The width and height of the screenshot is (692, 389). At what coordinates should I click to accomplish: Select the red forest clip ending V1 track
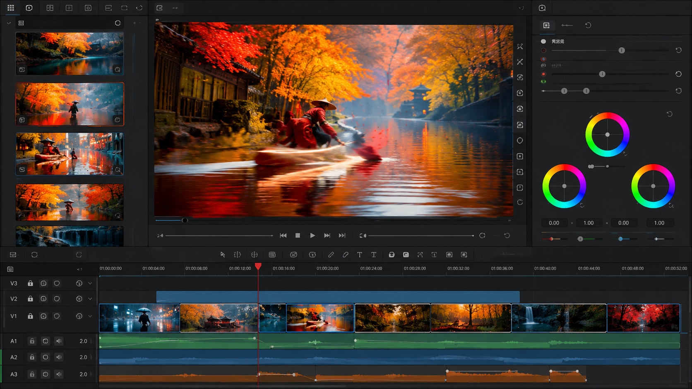[643, 318]
